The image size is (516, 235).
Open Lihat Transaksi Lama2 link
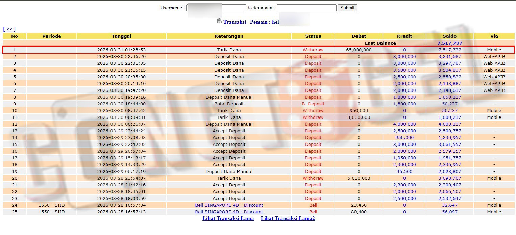[x=288, y=218]
